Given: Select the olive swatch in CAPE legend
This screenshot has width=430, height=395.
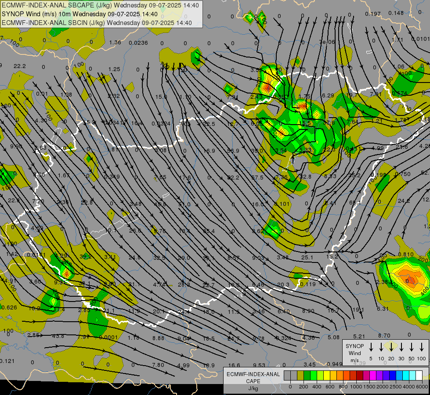Looking at the screenshot, I should click(x=300, y=376).
